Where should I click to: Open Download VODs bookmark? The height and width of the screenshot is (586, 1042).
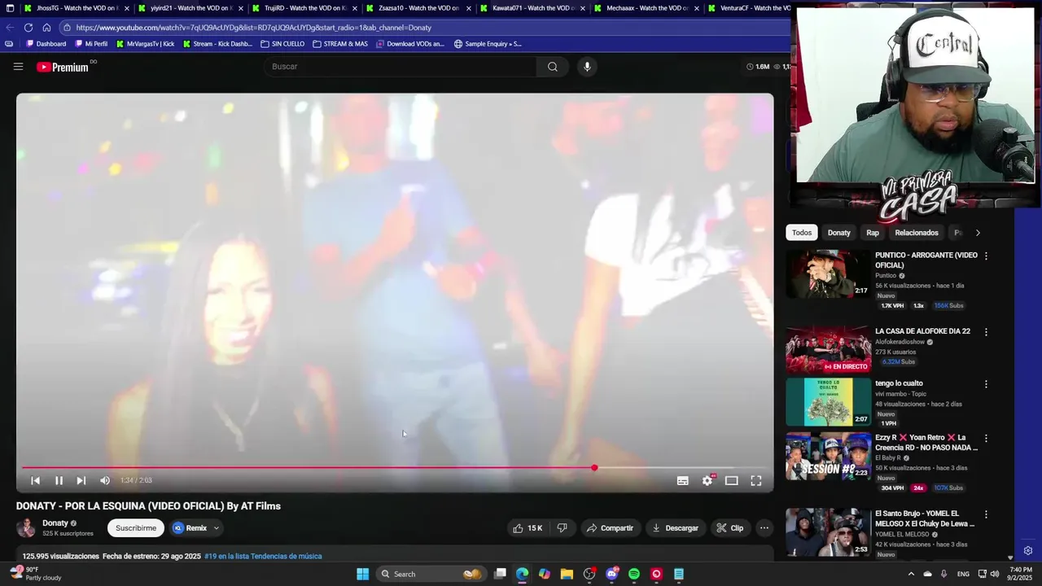[410, 44]
